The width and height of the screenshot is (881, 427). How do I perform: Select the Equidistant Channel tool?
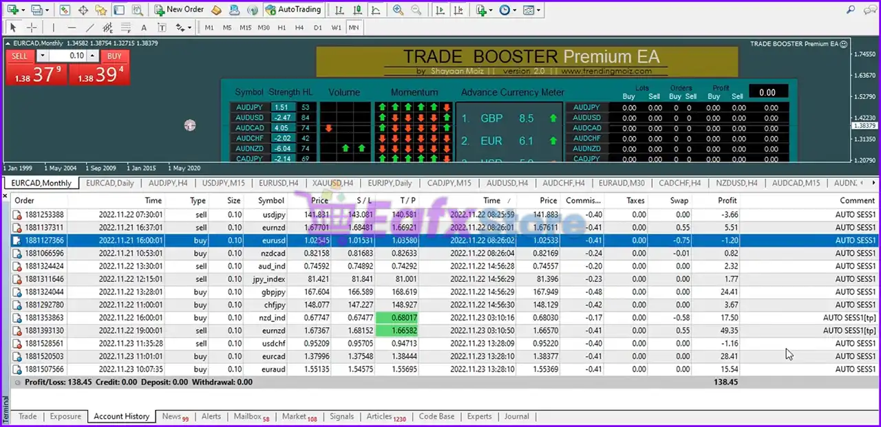click(107, 28)
